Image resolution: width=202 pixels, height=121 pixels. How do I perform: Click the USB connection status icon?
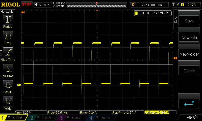189,117
